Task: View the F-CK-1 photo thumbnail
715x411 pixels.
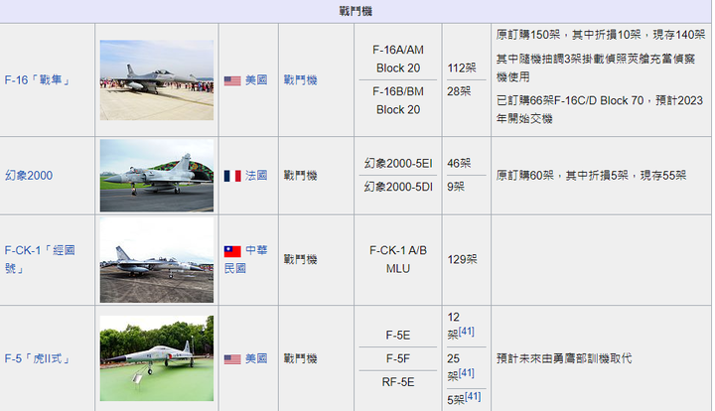Action: click(157, 260)
